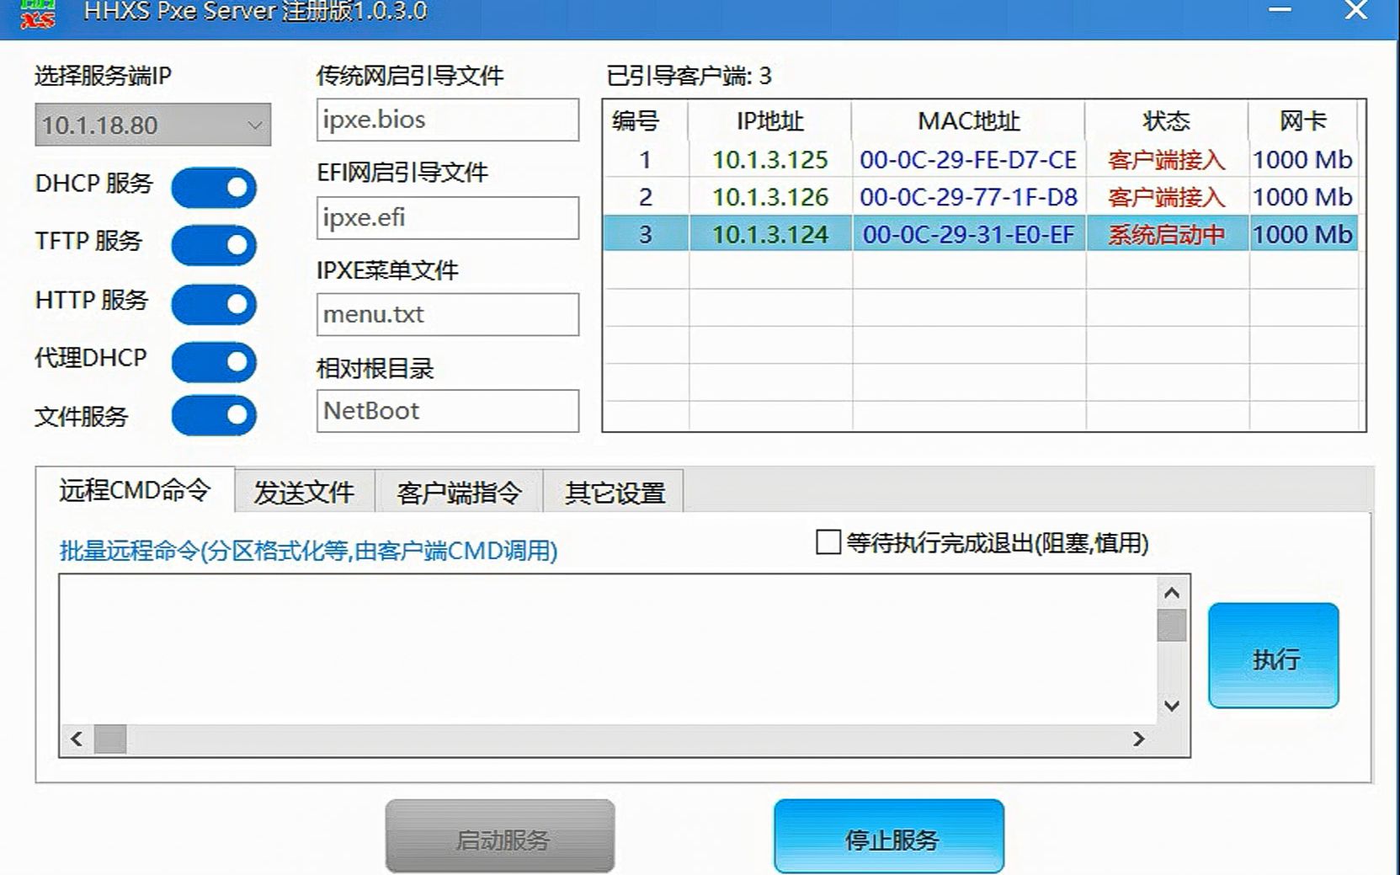Open the server IP dropdown 10.1.18.80
The width and height of the screenshot is (1400, 875).
pos(152,125)
